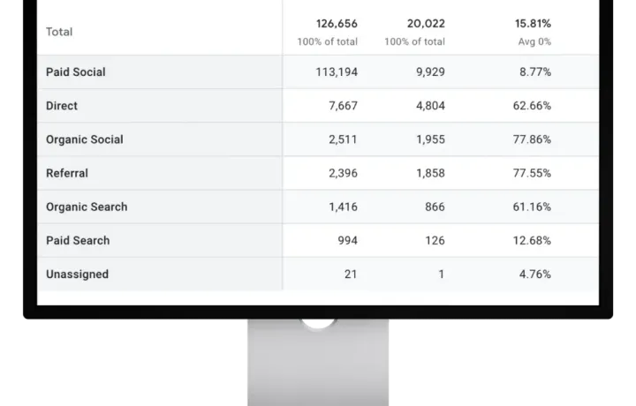Select the Unassigned row label
Image resolution: width=636 pixels, height=406 pixels.
point(77,274)
